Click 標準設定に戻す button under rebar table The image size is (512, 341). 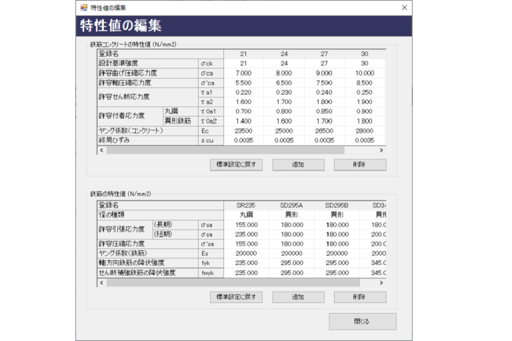(235, 297)
